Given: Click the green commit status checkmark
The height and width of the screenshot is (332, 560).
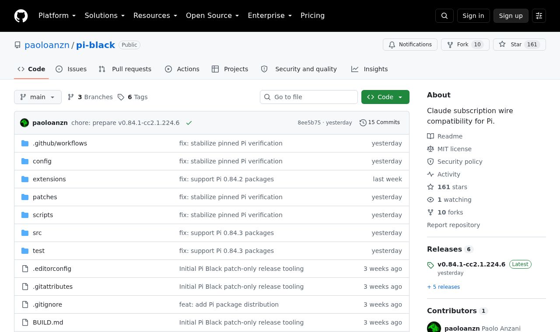Looking at the screenshot, I should [x=189, y=123].
